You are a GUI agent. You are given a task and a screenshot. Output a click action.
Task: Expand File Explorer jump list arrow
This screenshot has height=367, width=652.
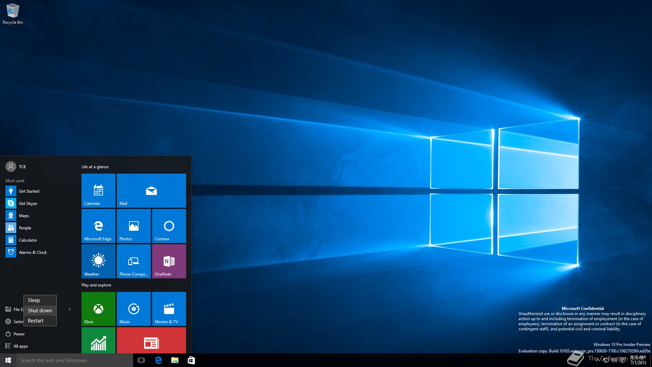70,309
